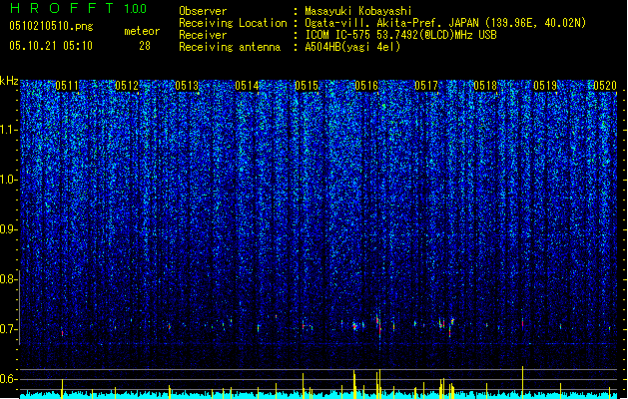The image size is (628, 399).
Task: Click the 0.7 kHz axis label
Action: pyautogui.click(x=9, y=329)
